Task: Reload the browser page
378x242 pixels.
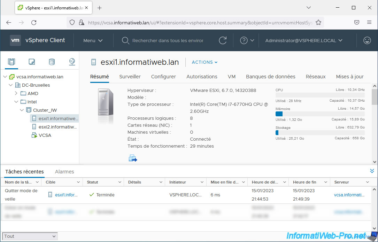Action: coord(34,22)
